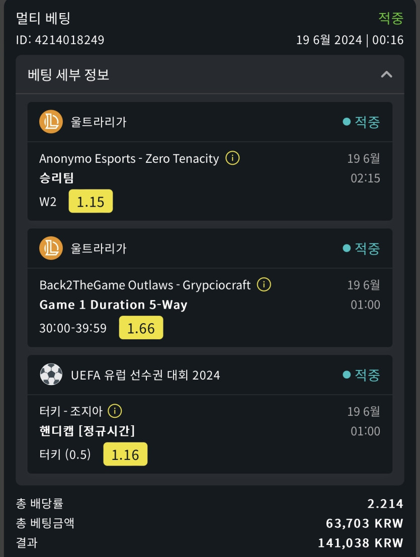Click the first 울트라리가 league logo icon

51,122
